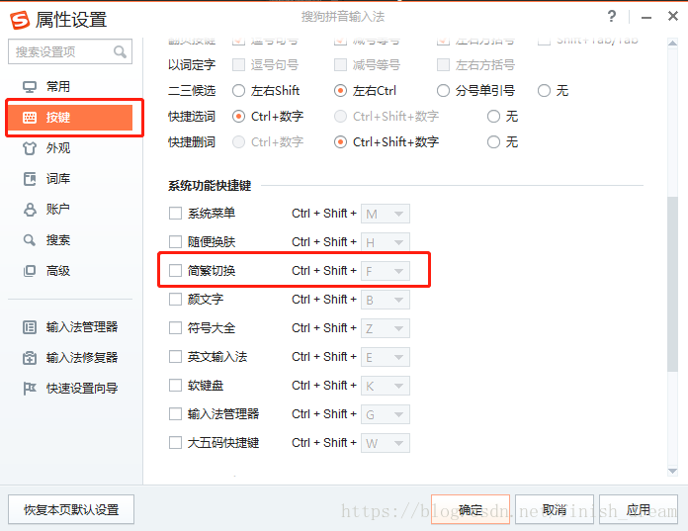Click the vertical scrollbar thumb
The height and width of the screenshot is (531, 688).
tap(672, 285)
